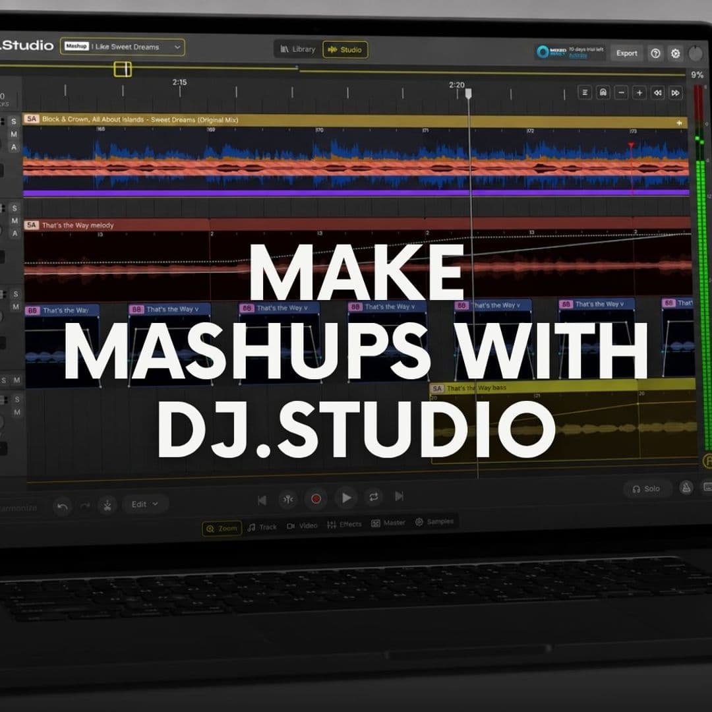Click the 5A key tag on melody clip
The image size is (712, 712).
tap(32, 225)
